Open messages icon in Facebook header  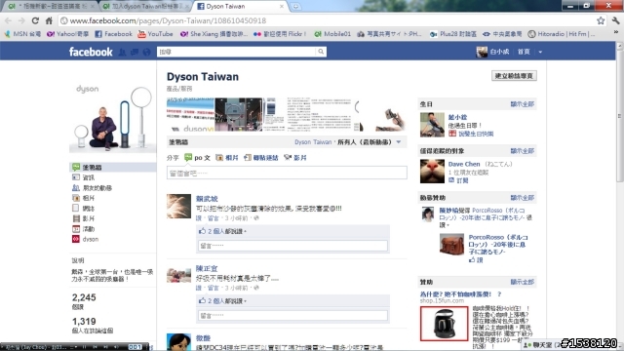click(135, 52)
